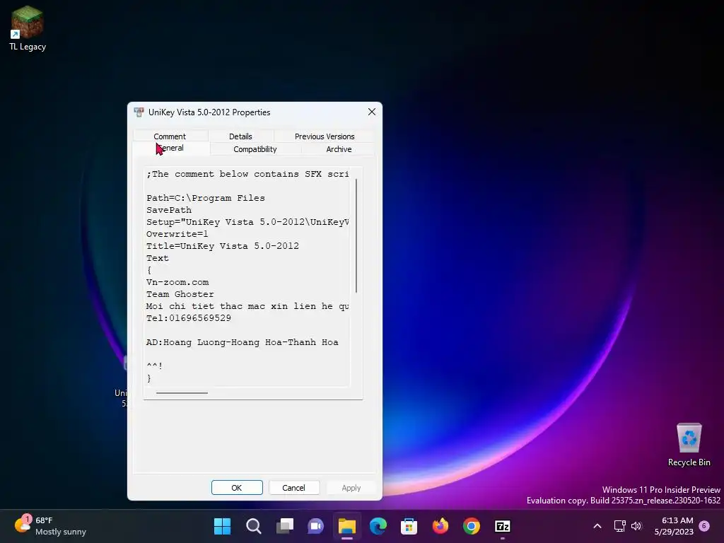Show hidden system tray icons
Screen dimensions: 724x543
click(x=597, y=526)
